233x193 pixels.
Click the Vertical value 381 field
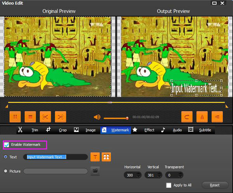coord(151,175)
